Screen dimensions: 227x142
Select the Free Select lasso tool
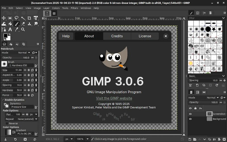click(x=17, y=18)
